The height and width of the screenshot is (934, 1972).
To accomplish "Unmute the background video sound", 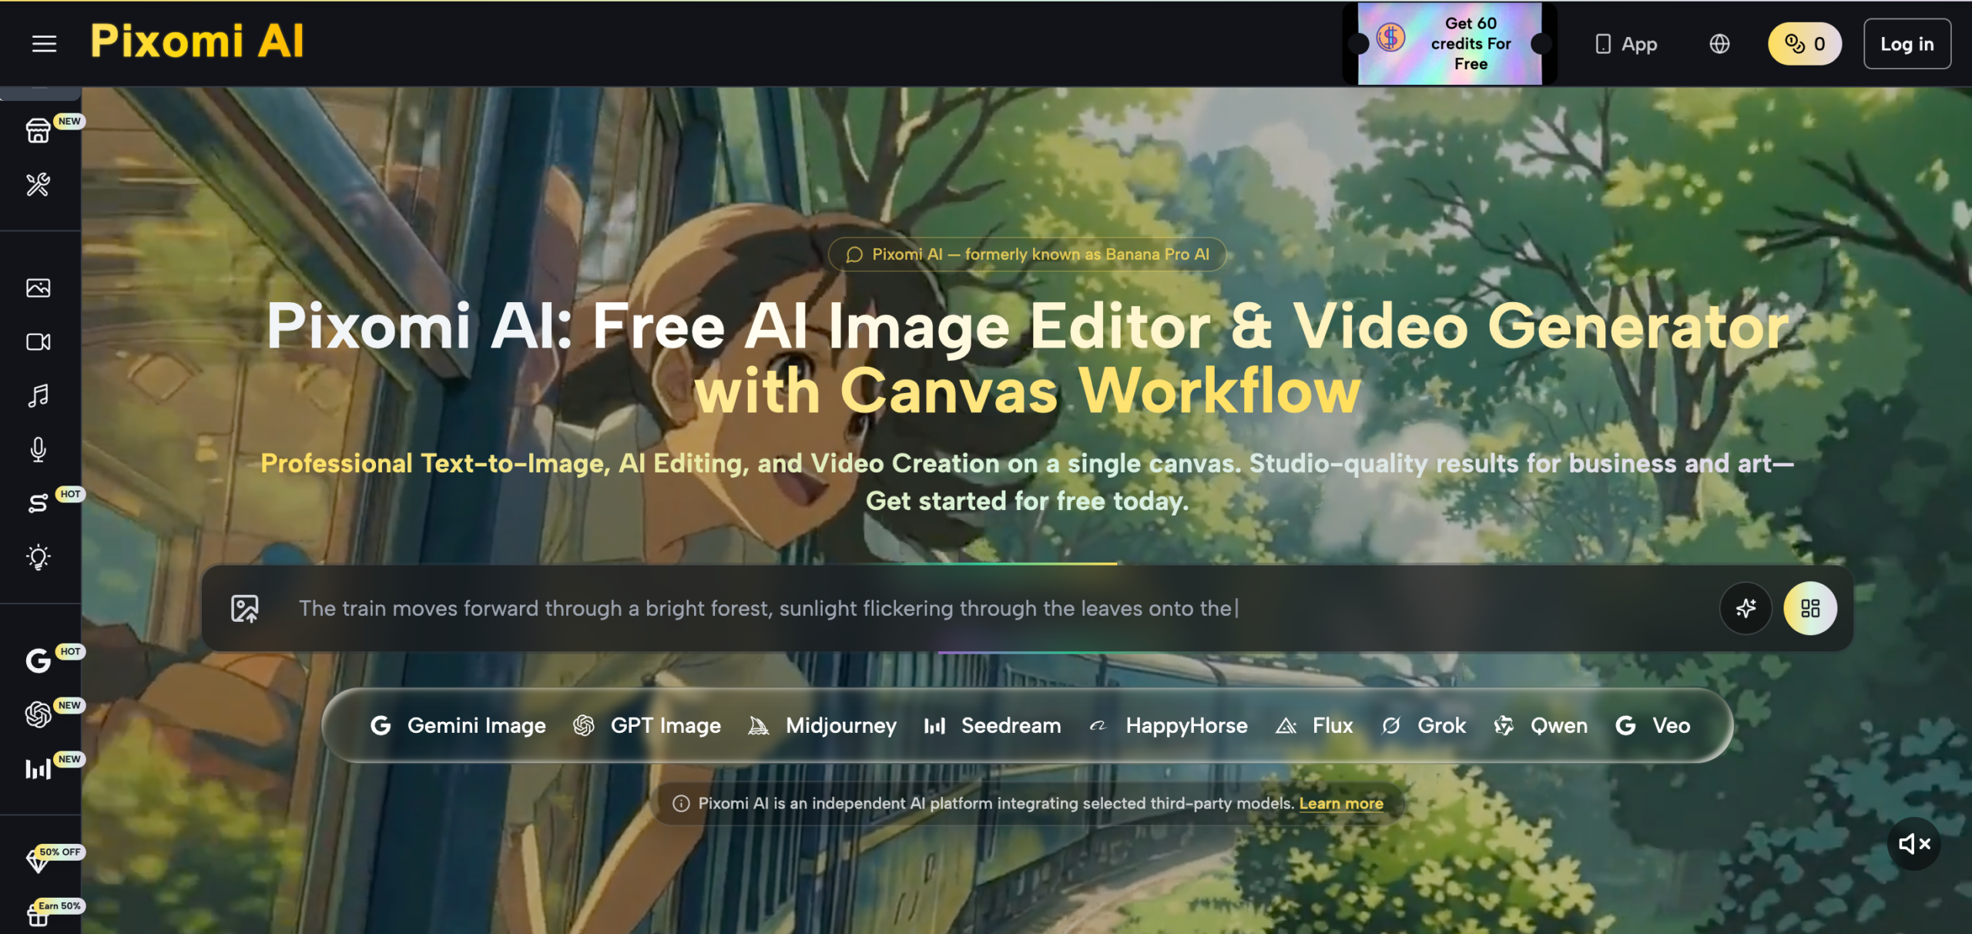I will point(1914,845).
